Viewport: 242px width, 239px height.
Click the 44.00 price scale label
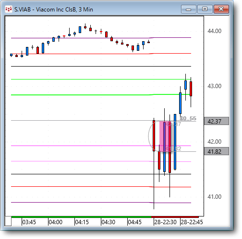pos(215,31)
